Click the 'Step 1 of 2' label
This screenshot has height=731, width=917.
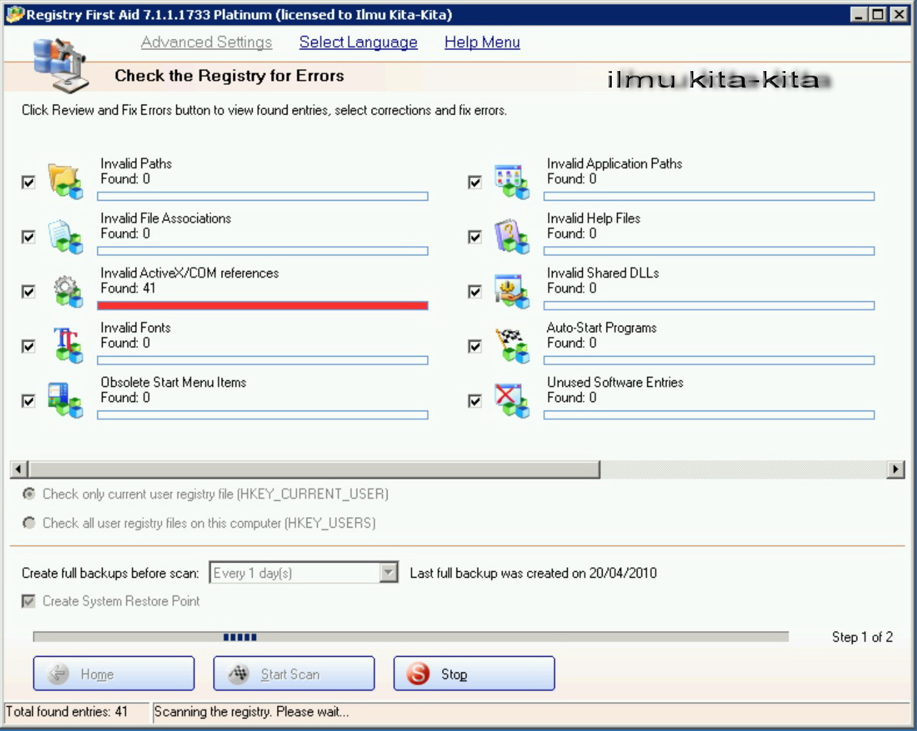862,637
